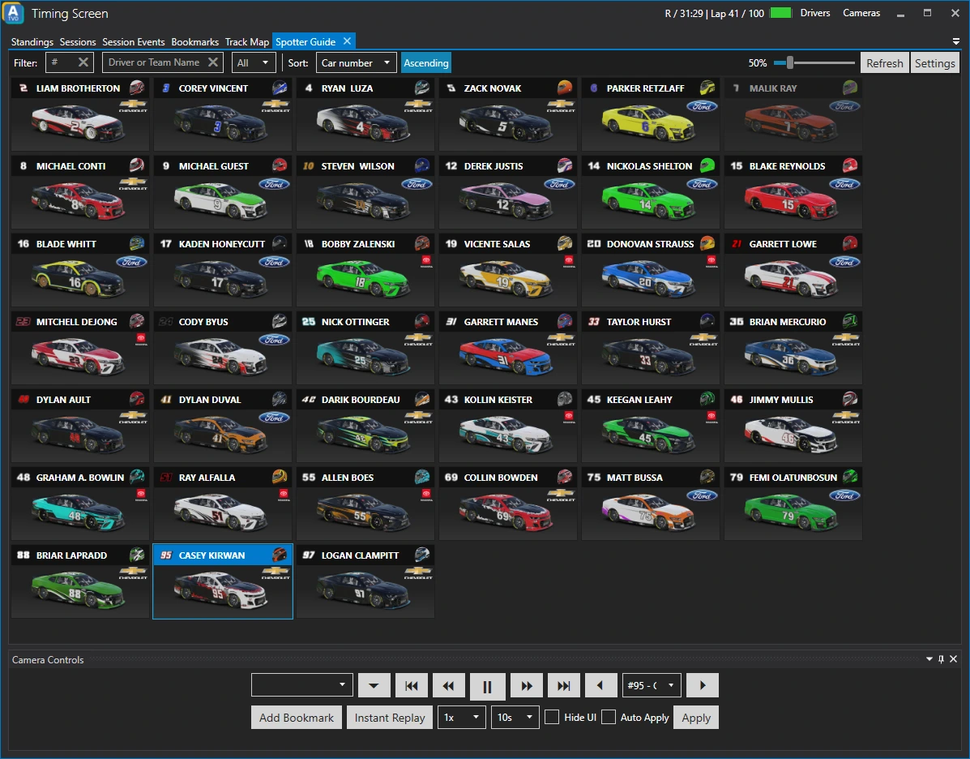This screenshot has height=759, width=970.
Task: Click the green flag status indicator
Action: pyautogui.click(x=780, y=13)
